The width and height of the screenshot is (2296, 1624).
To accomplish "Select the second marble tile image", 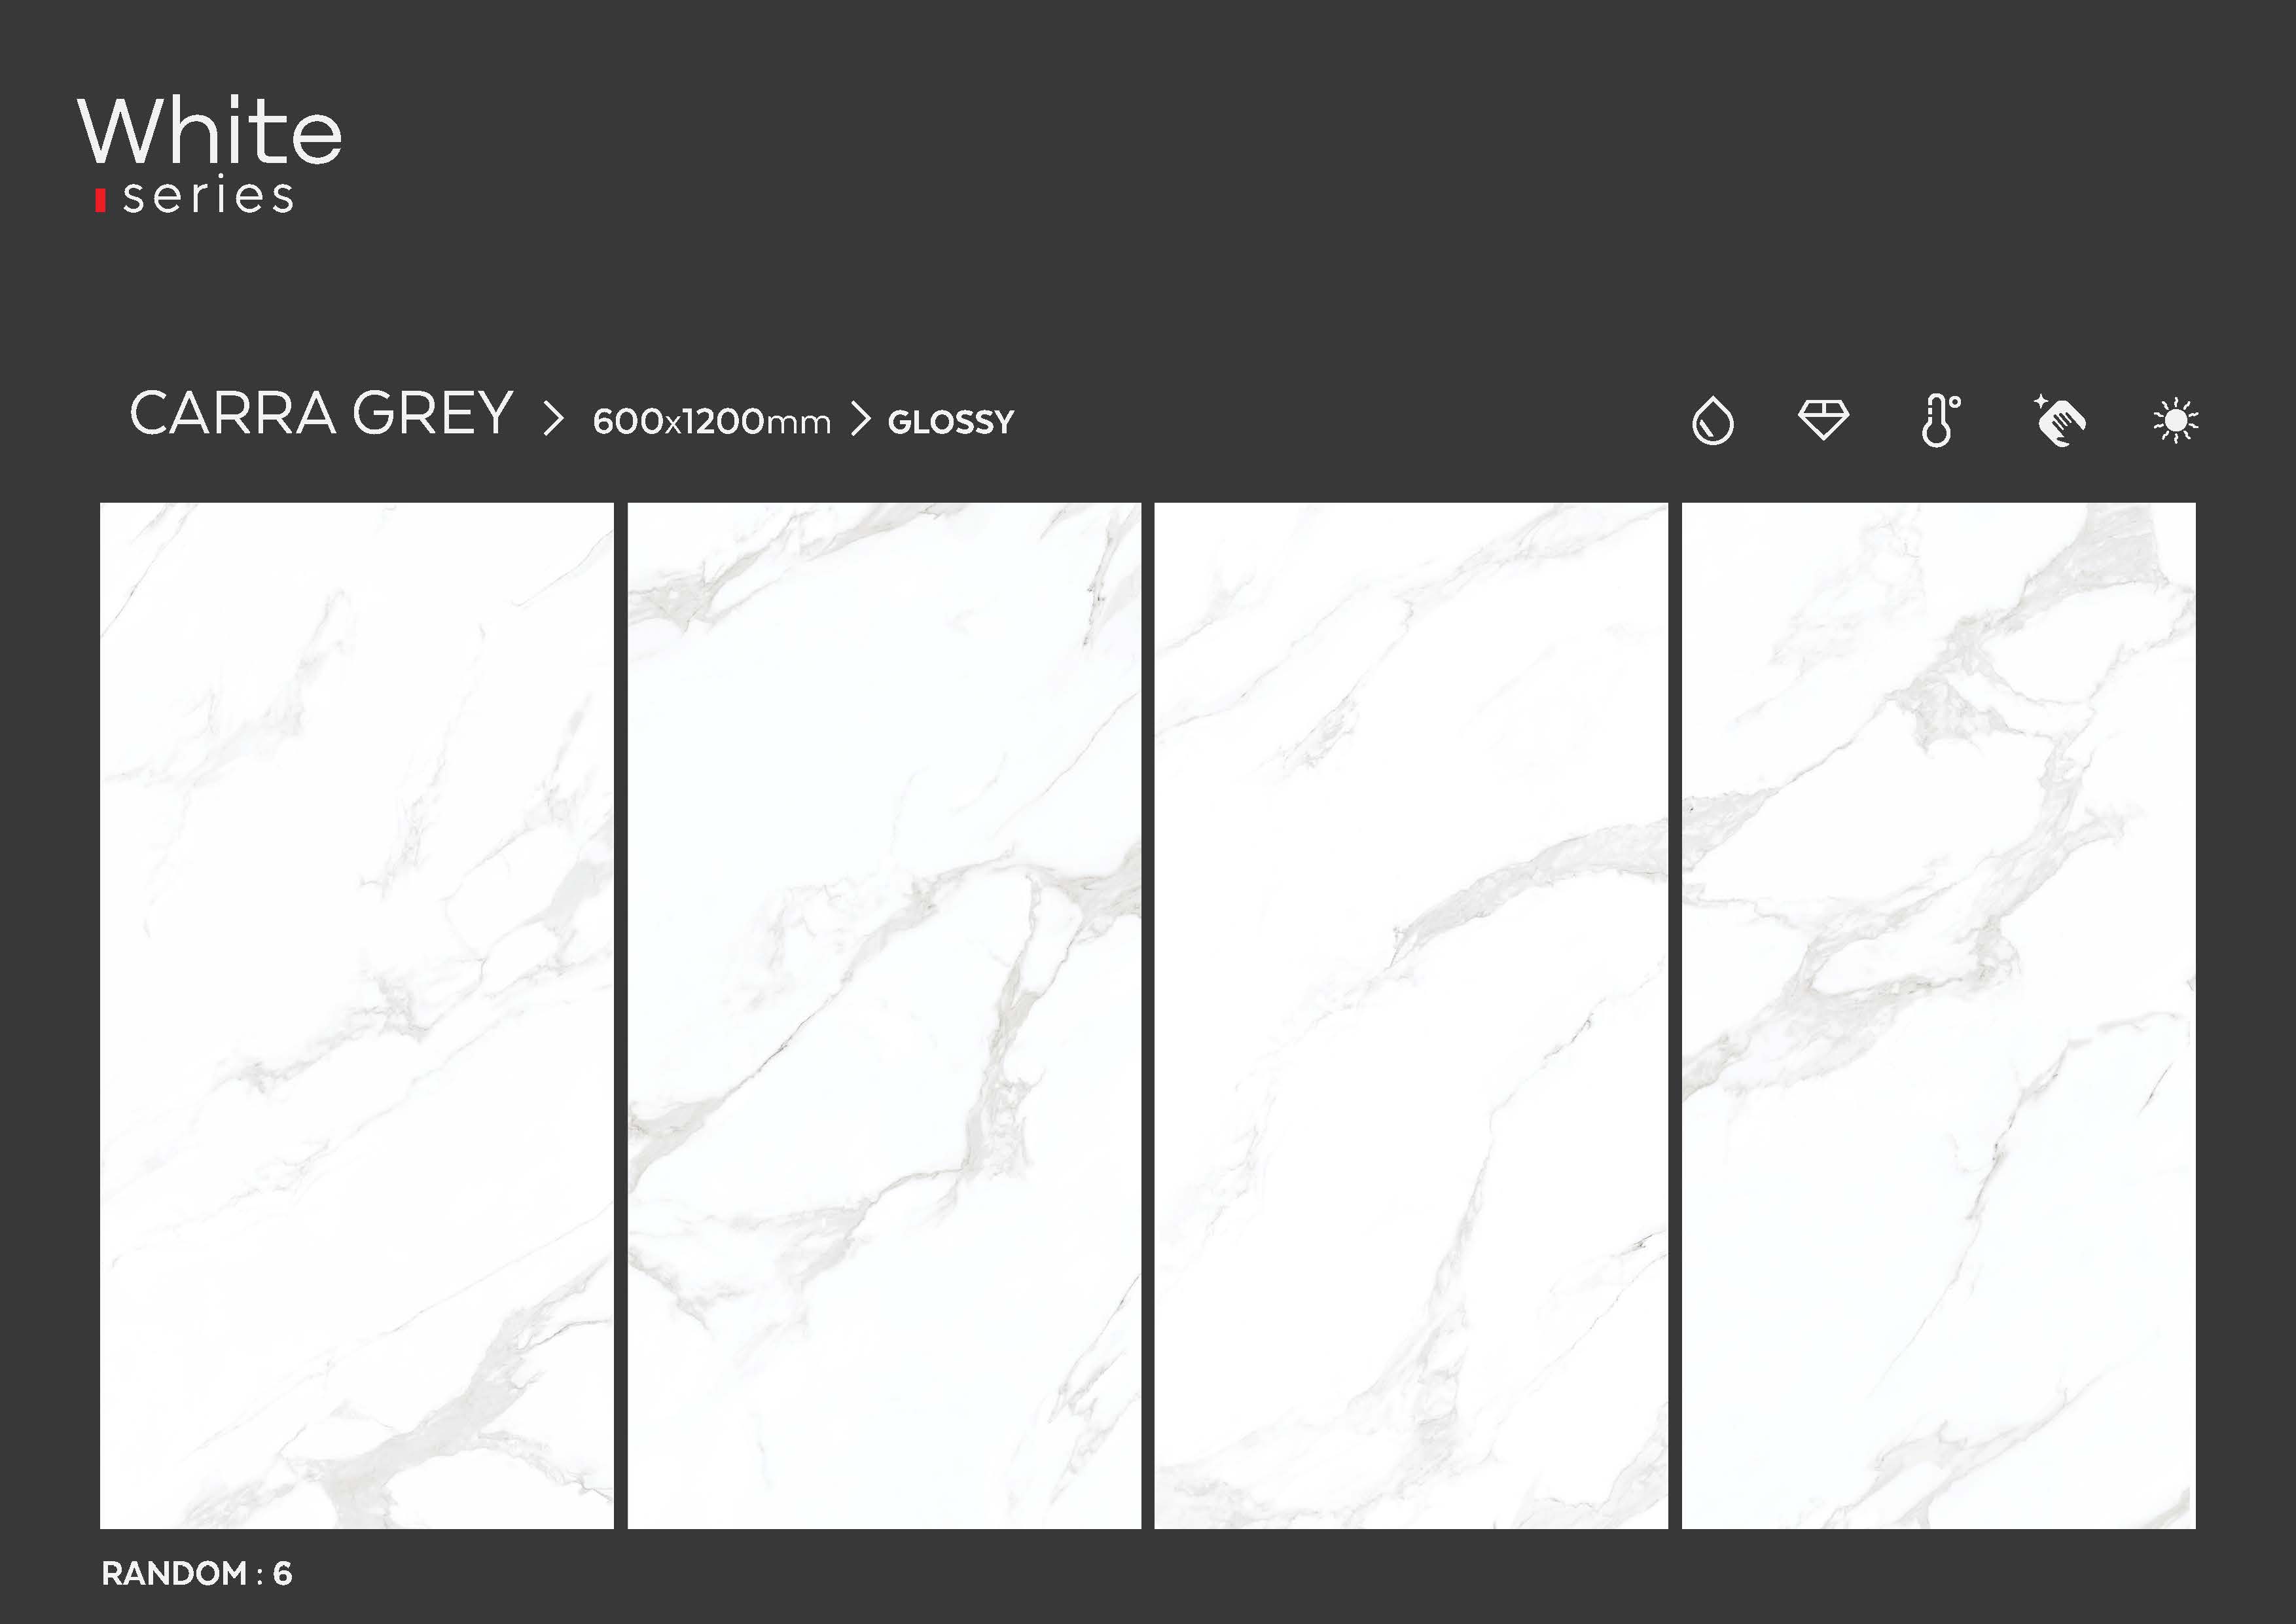I will click(x=884, y=1015).
